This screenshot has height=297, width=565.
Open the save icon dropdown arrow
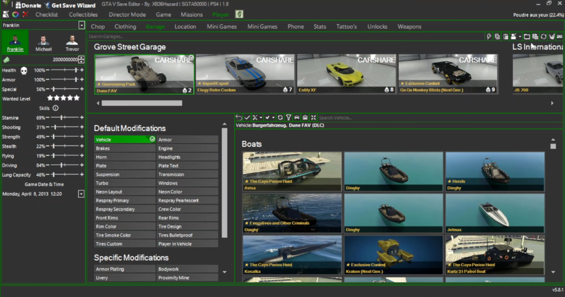[520, 36]
